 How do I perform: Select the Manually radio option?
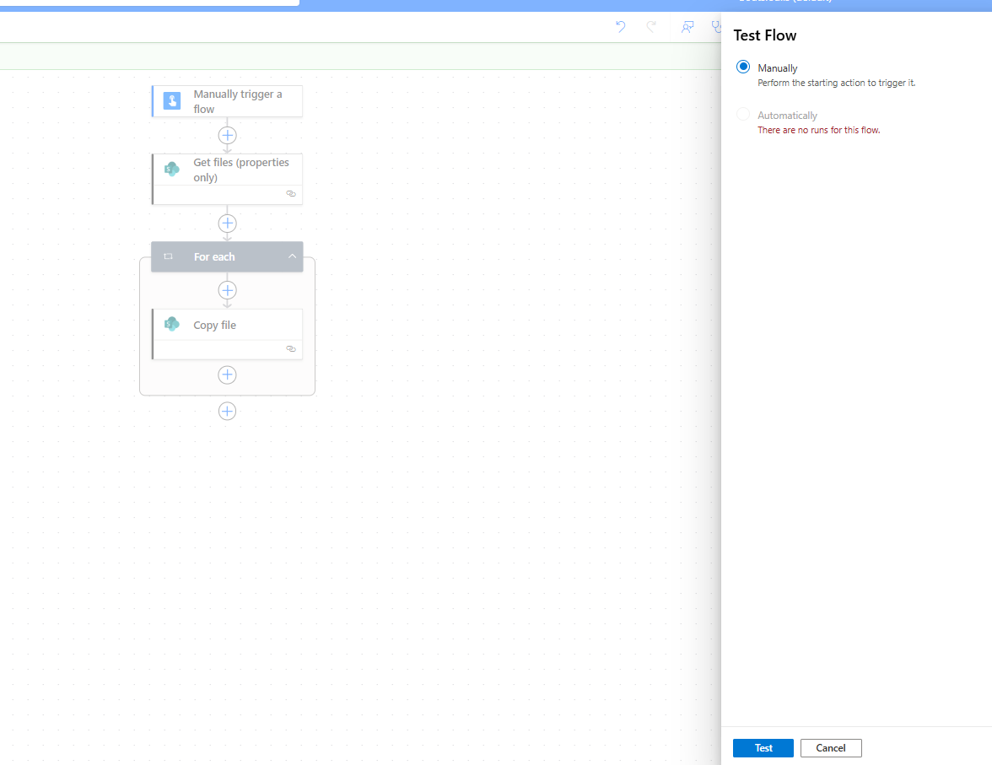pos(743,67)
